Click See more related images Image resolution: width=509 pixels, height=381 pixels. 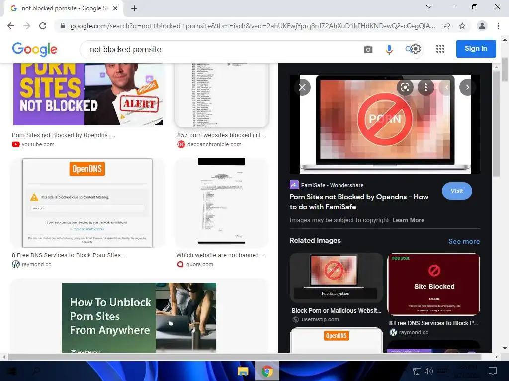pyautogui.click(x=464, y=241)
